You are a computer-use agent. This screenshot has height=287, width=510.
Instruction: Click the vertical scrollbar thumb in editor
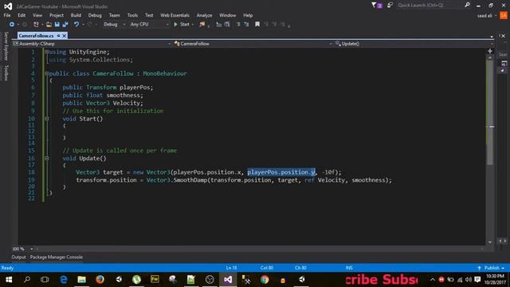(490, 112)
